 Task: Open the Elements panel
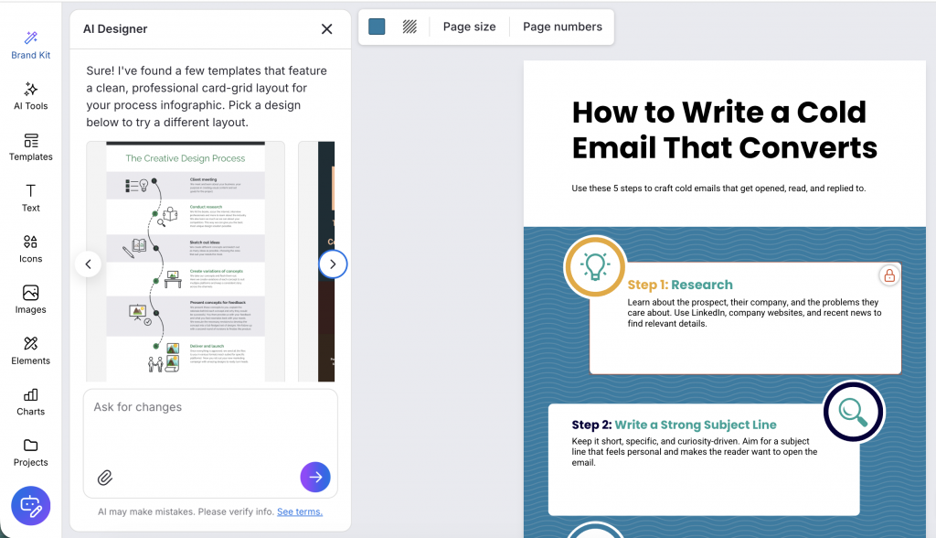point(30,351)
